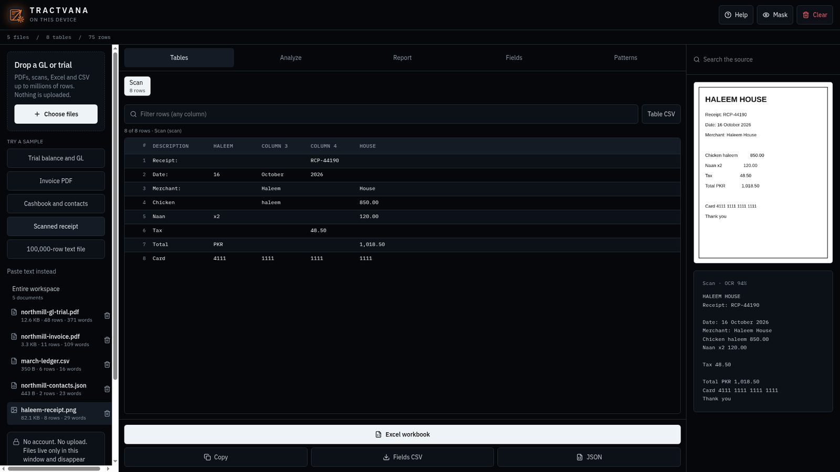Load the 100,000-row text file sample
This screenshot has height=472, width=840.
[56, 249]
